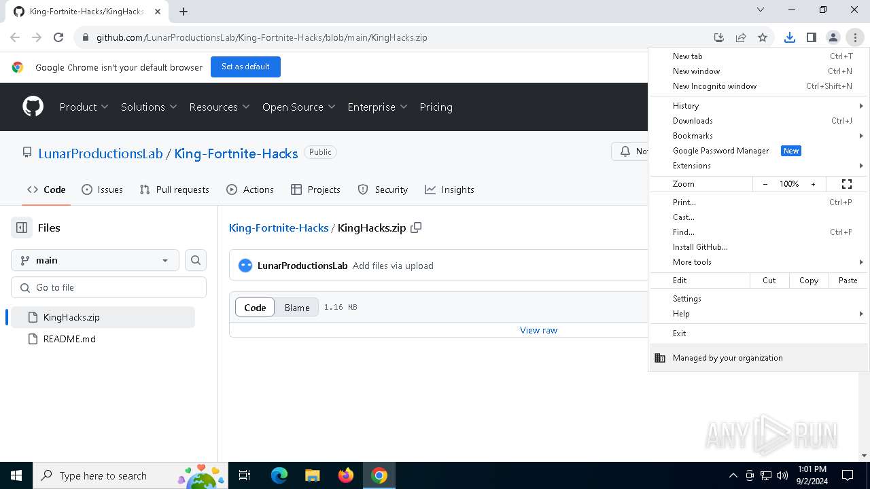Screen dimensions: 870x489
Task: Choose New Incognito window from menu
Action: [x=759, y=86]
